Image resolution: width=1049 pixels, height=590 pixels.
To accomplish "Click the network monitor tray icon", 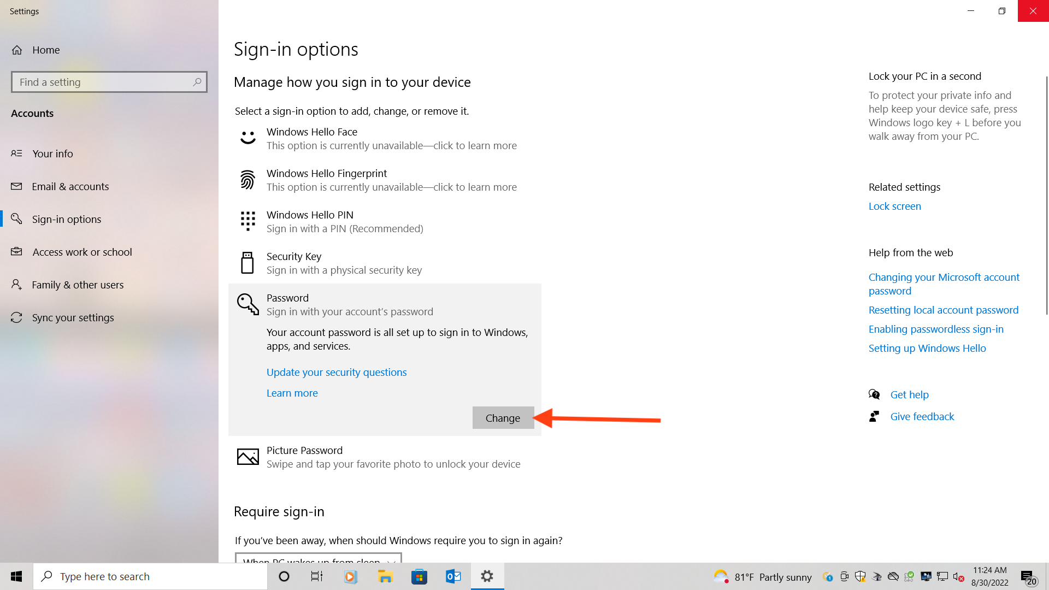I will pos(942,576).
